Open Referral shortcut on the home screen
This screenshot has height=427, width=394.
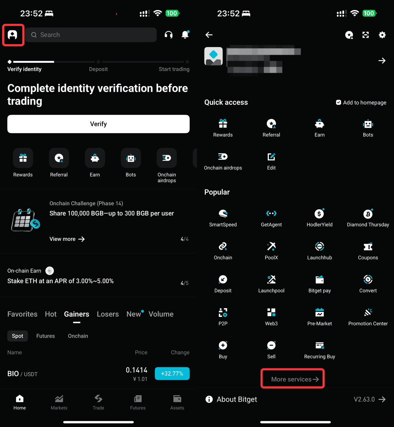click(x=59, y=163)
